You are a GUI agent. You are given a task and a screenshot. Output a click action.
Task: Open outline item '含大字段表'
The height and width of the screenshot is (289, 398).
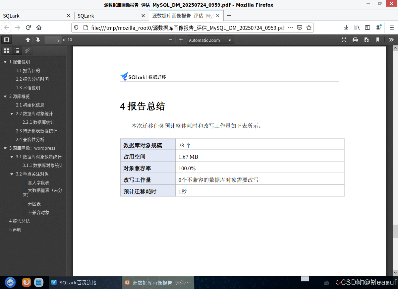pos(38,183)
